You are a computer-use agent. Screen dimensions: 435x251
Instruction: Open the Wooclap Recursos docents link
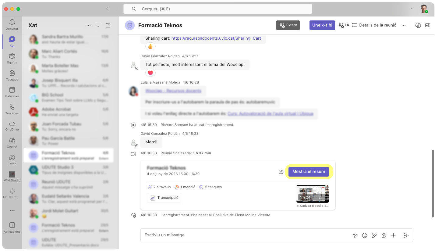click(x=173, y=91)
